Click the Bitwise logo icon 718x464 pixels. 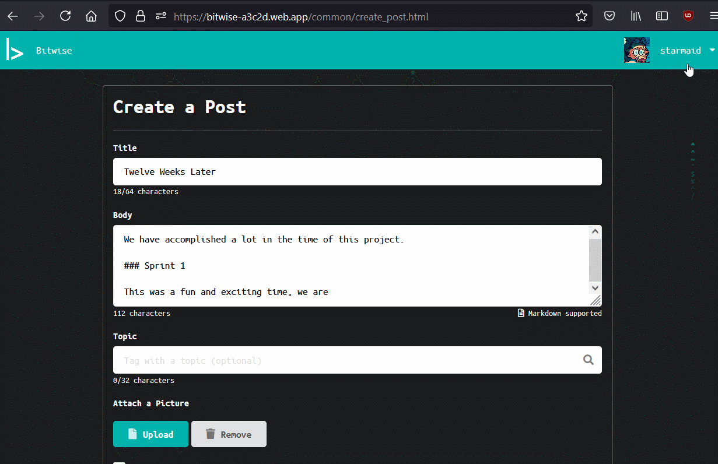[15, 50]
